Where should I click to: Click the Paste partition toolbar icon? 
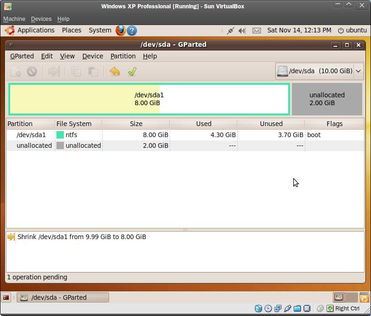click(93, 71)
